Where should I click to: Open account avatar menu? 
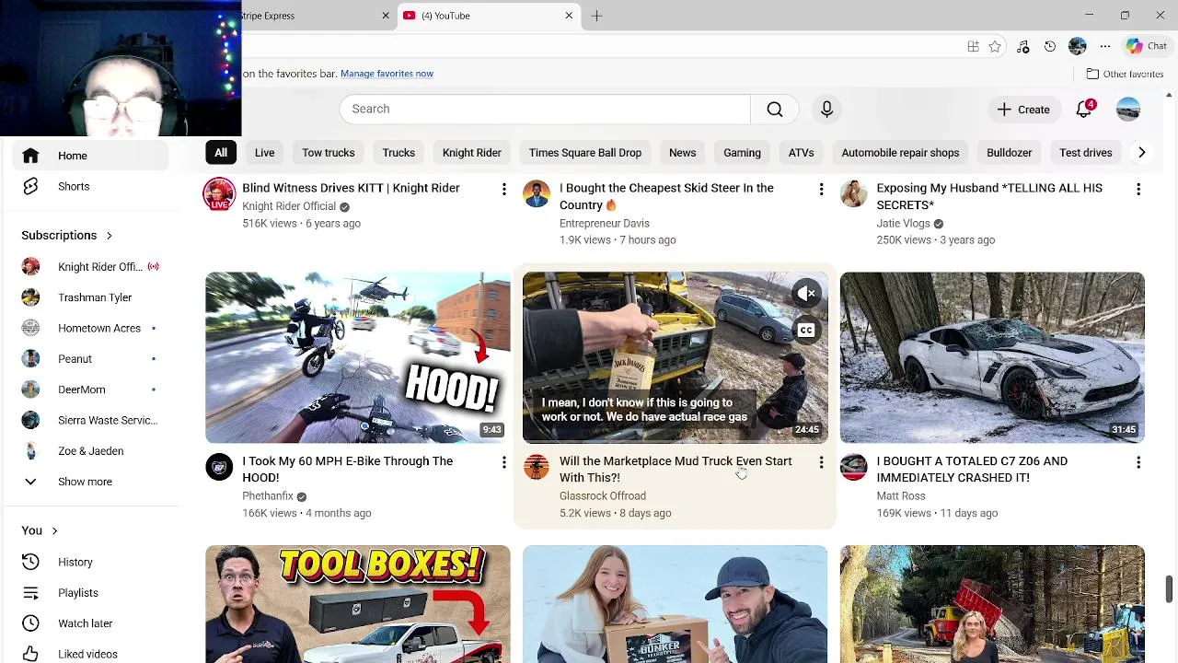1128,110
